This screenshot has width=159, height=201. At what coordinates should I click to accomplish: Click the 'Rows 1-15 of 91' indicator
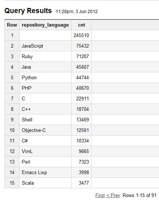139,195
